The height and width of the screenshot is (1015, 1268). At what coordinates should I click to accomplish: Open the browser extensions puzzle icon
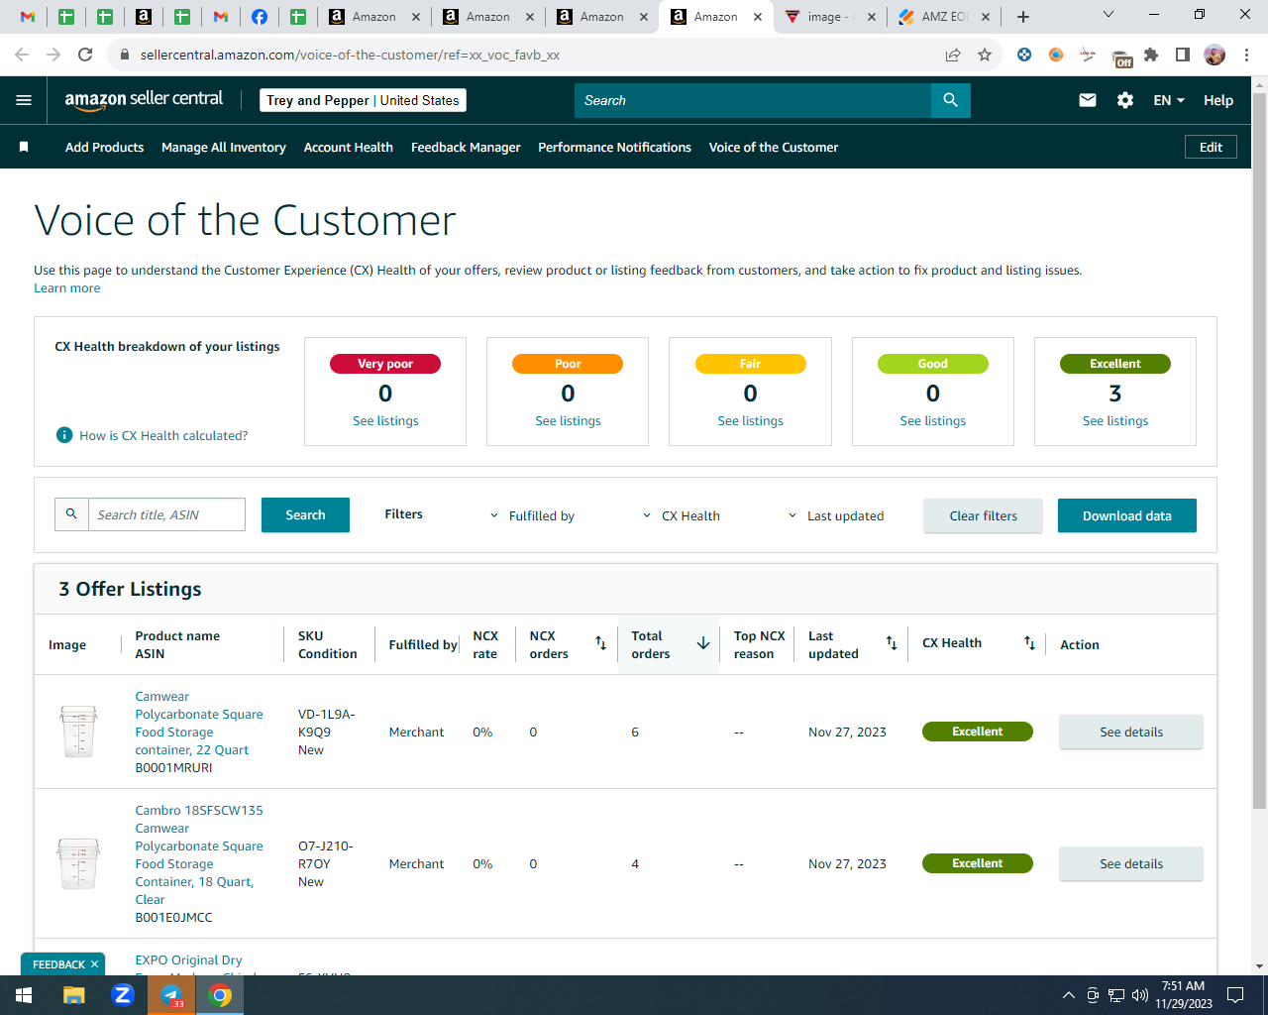tap(1151, 55)
